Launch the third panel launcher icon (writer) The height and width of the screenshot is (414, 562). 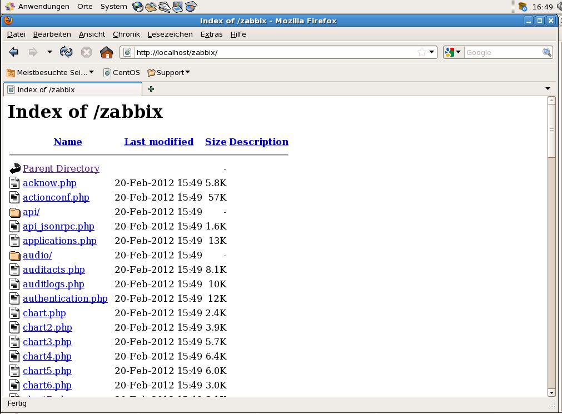pyautogui.click(x=165, y=7)
